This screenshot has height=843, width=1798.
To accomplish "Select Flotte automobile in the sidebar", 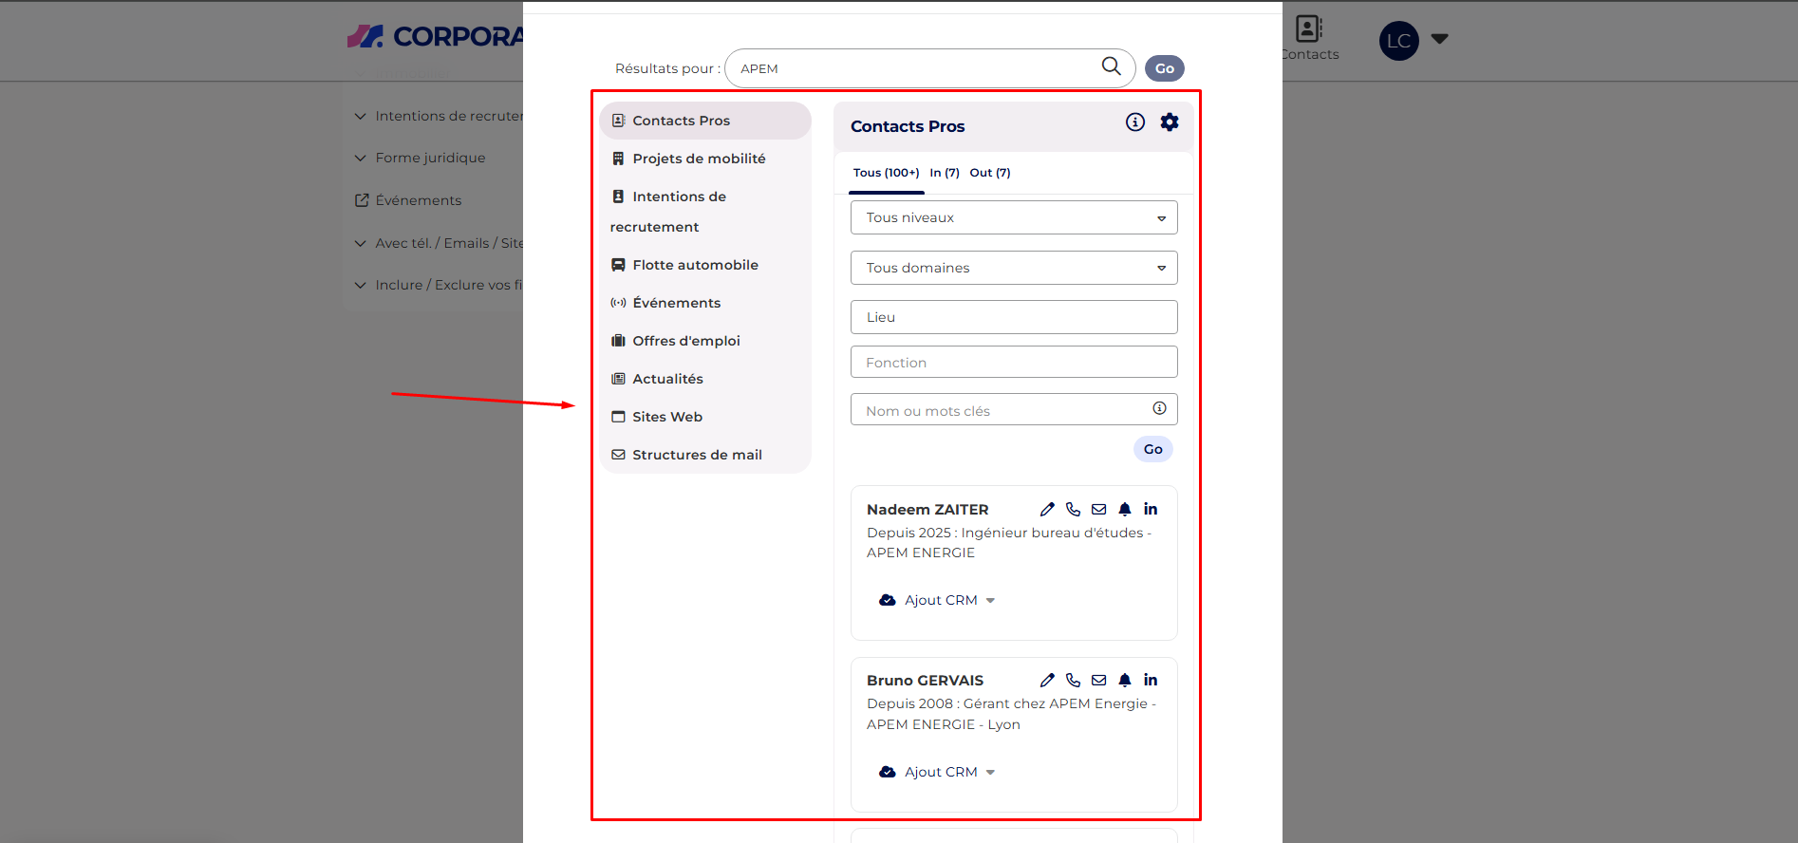I will (695, 265).
